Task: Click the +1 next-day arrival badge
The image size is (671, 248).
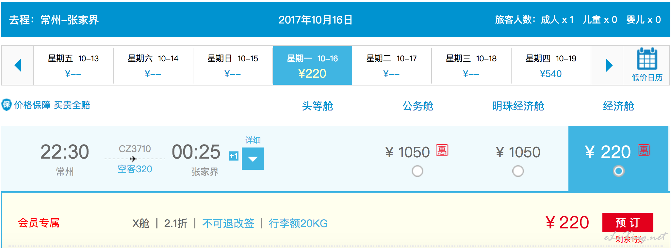Action: coord(234,156)
